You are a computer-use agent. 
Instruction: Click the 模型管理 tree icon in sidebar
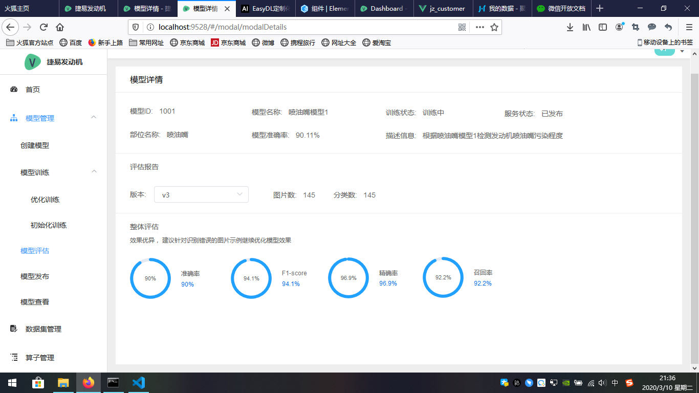14,118
